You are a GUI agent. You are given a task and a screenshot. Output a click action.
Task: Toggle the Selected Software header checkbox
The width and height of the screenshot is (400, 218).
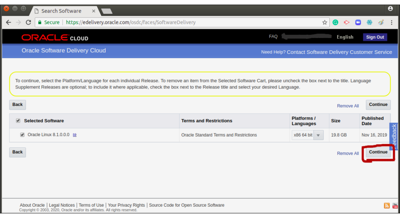coord(18,121)
